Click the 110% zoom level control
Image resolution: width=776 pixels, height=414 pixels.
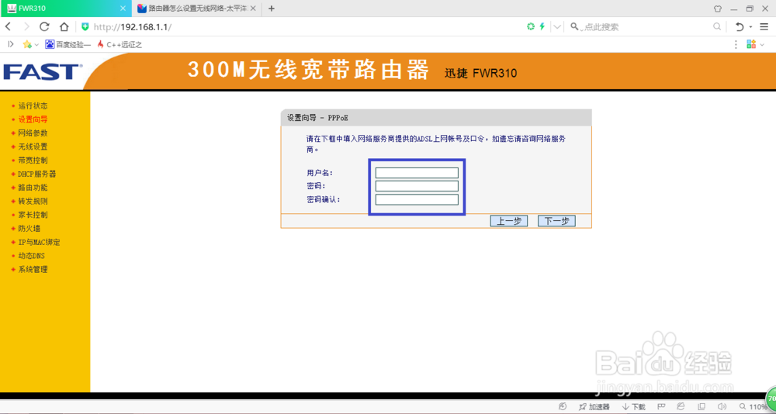click(x=754, y=406)
